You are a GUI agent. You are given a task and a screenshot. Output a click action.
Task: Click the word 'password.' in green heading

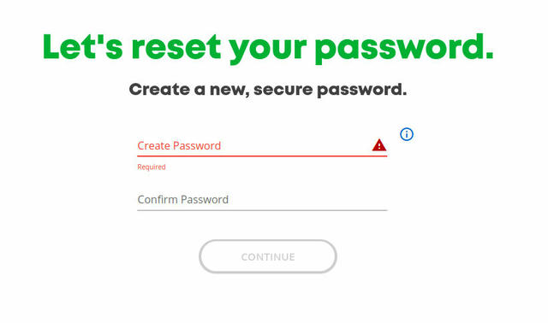coord(404,49)
